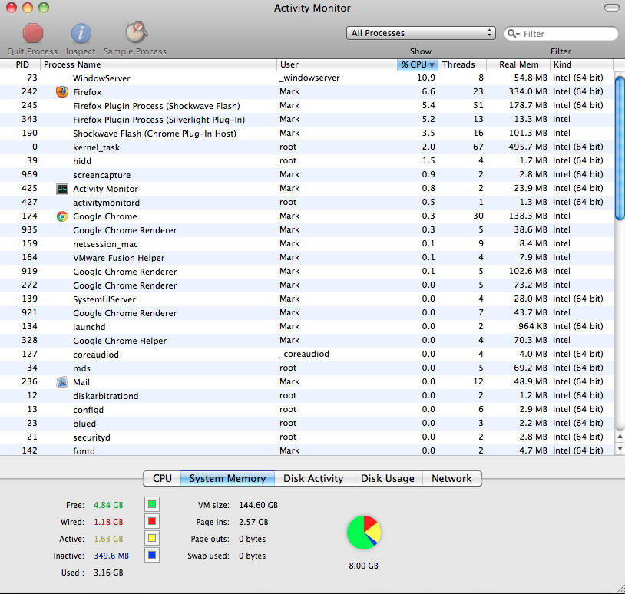Click the blue Inactive memory swatch
The width and height of the screenshot is (625, 594).
click(x=152, y=556)
